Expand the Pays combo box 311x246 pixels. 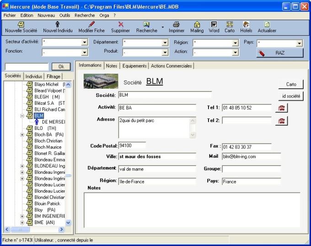[x=299, y=43]
